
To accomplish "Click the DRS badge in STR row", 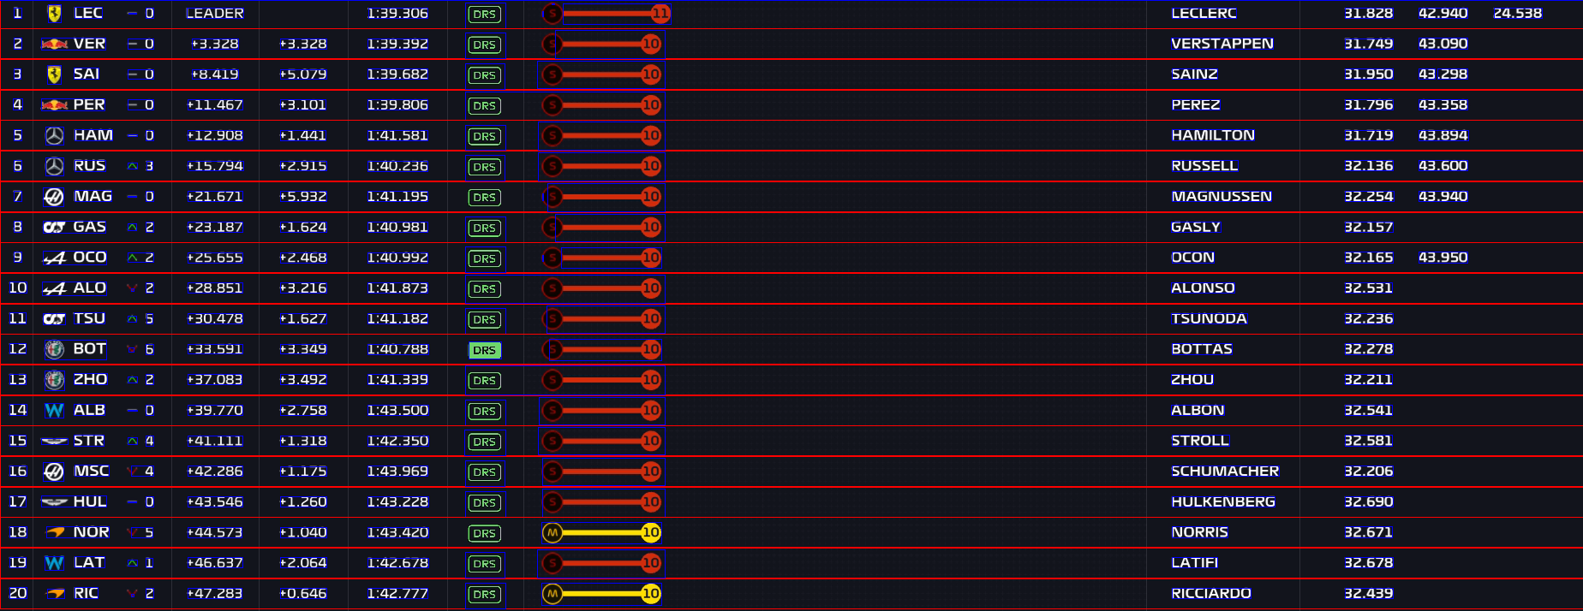I will pos(485,442).
